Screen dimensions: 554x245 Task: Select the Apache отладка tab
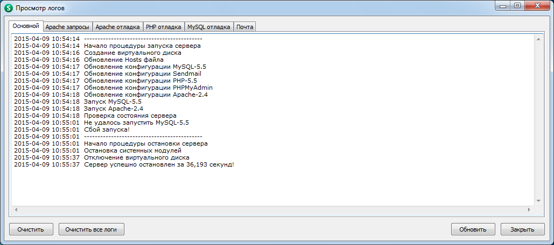click(x=117, y=27)
